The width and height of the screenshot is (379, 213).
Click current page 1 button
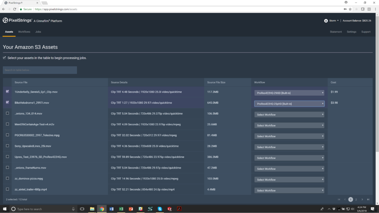[x=351, y=199]
